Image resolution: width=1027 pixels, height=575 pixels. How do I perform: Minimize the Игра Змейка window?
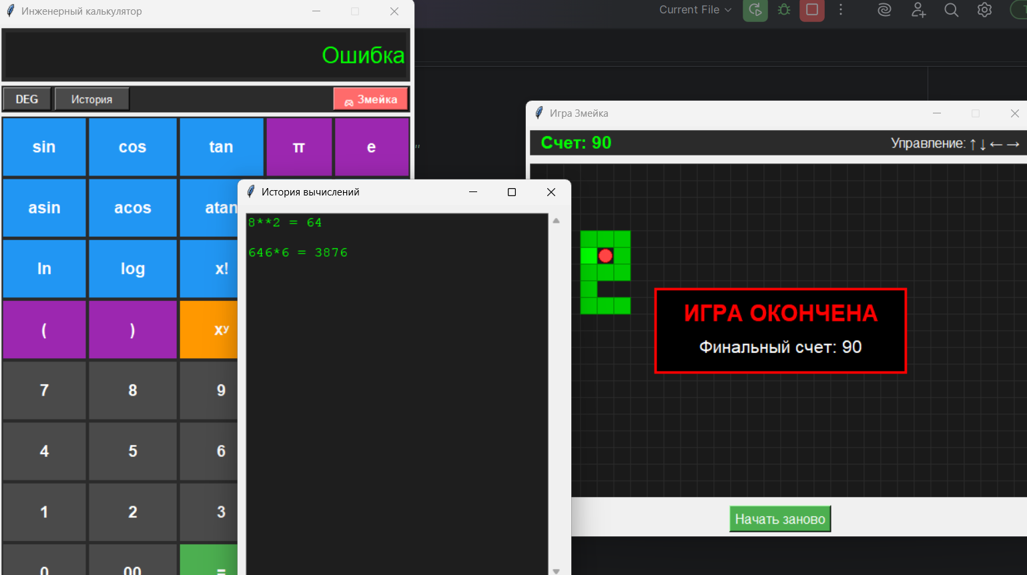coord(937,113)
